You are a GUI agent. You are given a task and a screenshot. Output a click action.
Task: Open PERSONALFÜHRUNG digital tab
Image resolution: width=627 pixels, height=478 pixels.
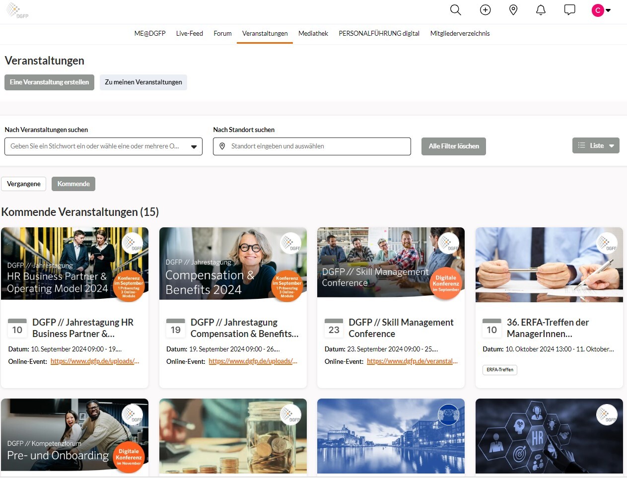pyautogui.click(x=379, y=33)
